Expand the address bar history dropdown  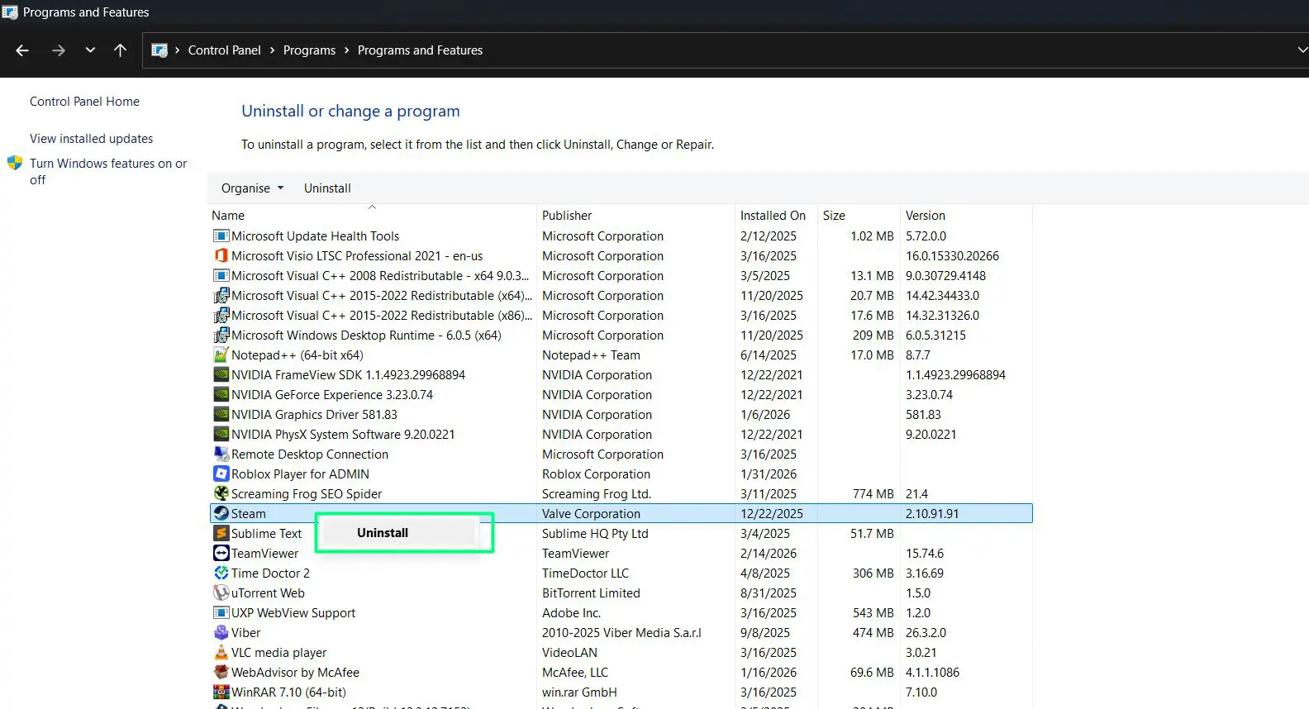(1302, 50)
